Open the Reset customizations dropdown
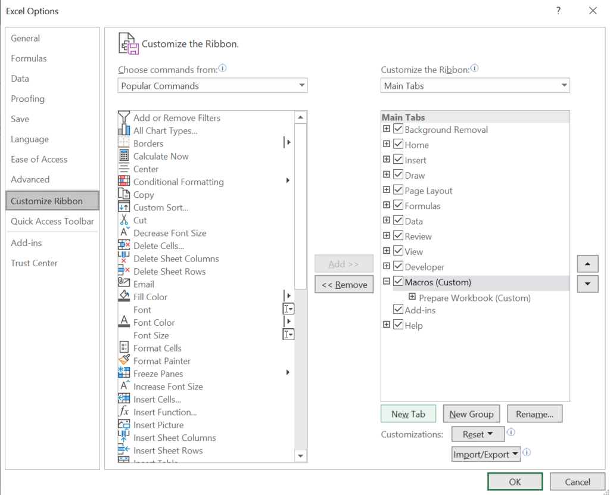 point(478,434)
